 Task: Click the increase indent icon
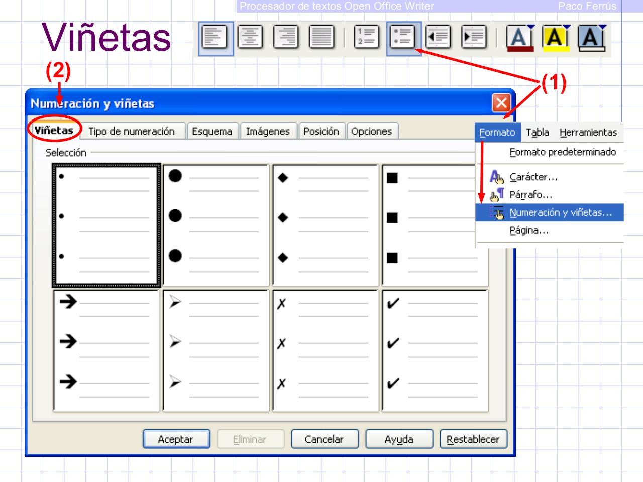click(x=474, y=37)
